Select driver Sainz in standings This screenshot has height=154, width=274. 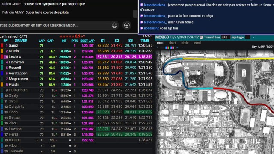tap(13, 45)
